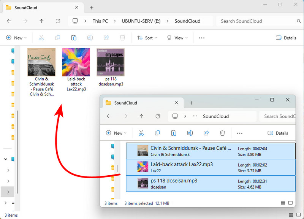Image resolution: width=304 pixels, height=219 pixels.
Task: Toggle Details pane in rear window
Action: [286, 38]
